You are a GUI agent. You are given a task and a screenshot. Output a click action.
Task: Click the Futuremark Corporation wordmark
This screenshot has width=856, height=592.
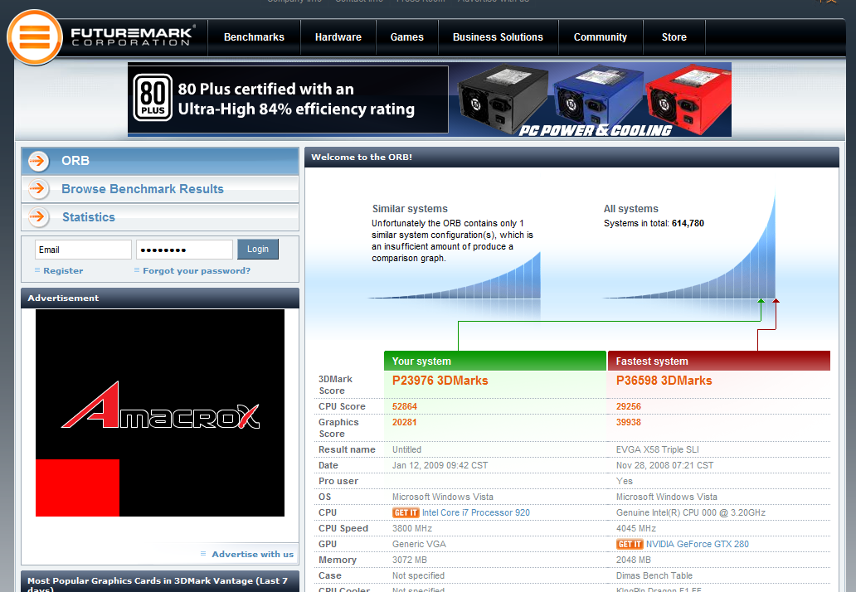[x=132, y=36]
